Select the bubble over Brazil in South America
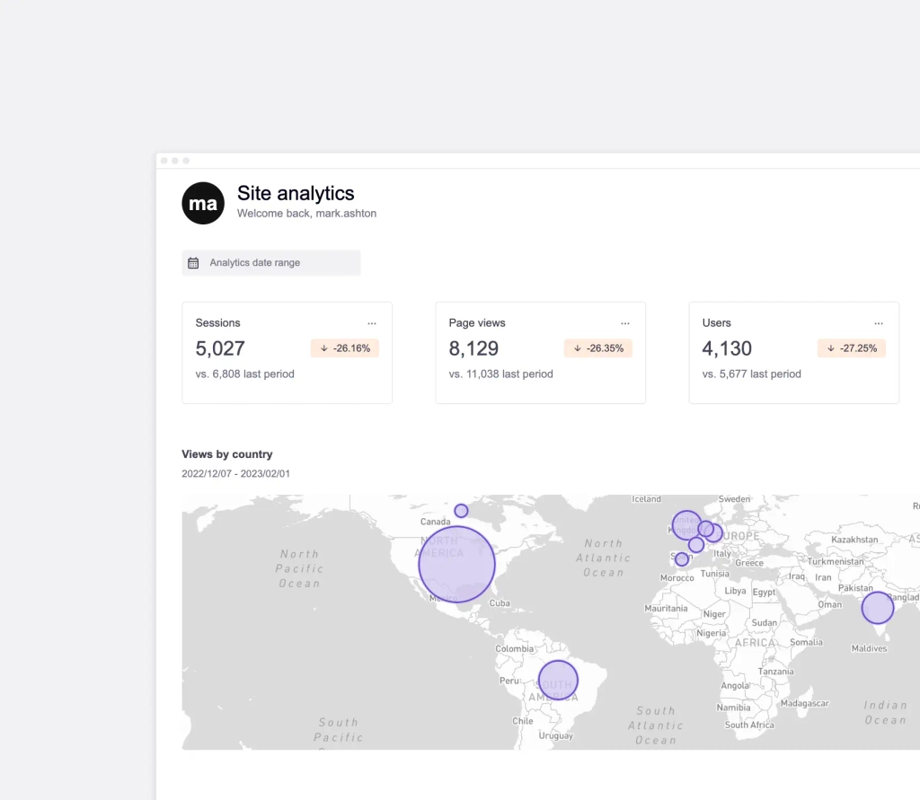The height and width of the screenshot is (800, 920). (x=558, y=680)
